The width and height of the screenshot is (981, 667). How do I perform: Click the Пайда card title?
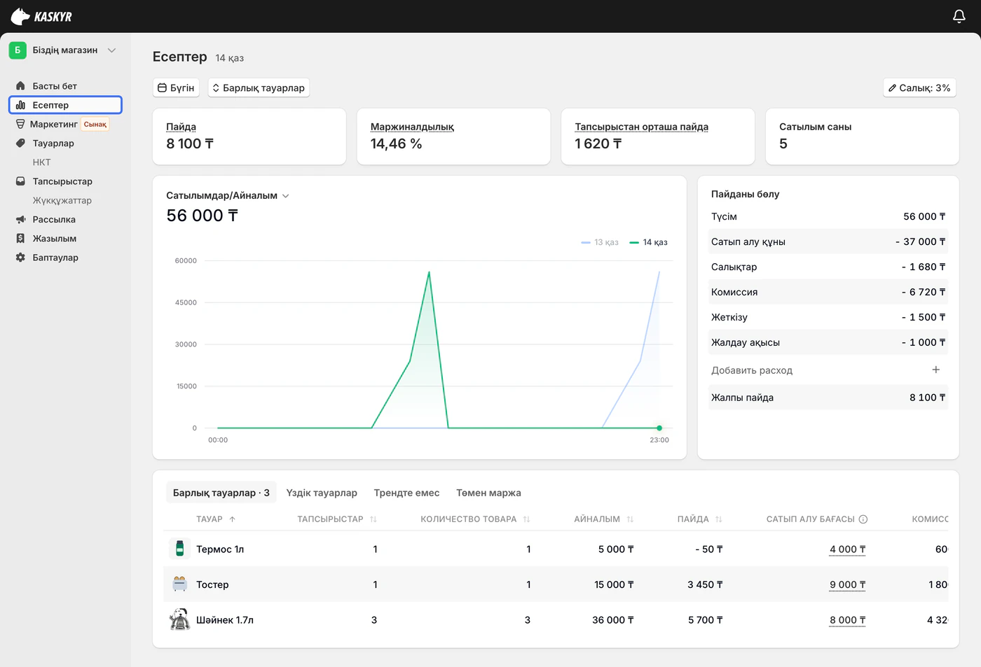(181, 127)
